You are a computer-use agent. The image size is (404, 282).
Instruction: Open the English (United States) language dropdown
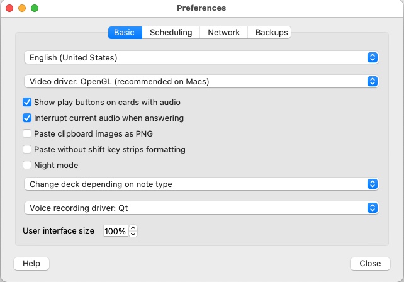coord(201,57)
